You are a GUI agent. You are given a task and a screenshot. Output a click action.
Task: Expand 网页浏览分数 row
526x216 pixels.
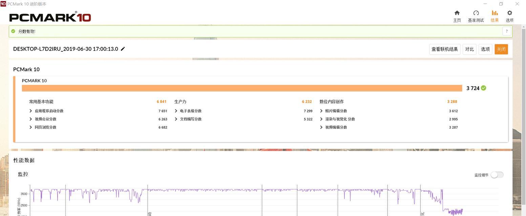coord(31,127)
